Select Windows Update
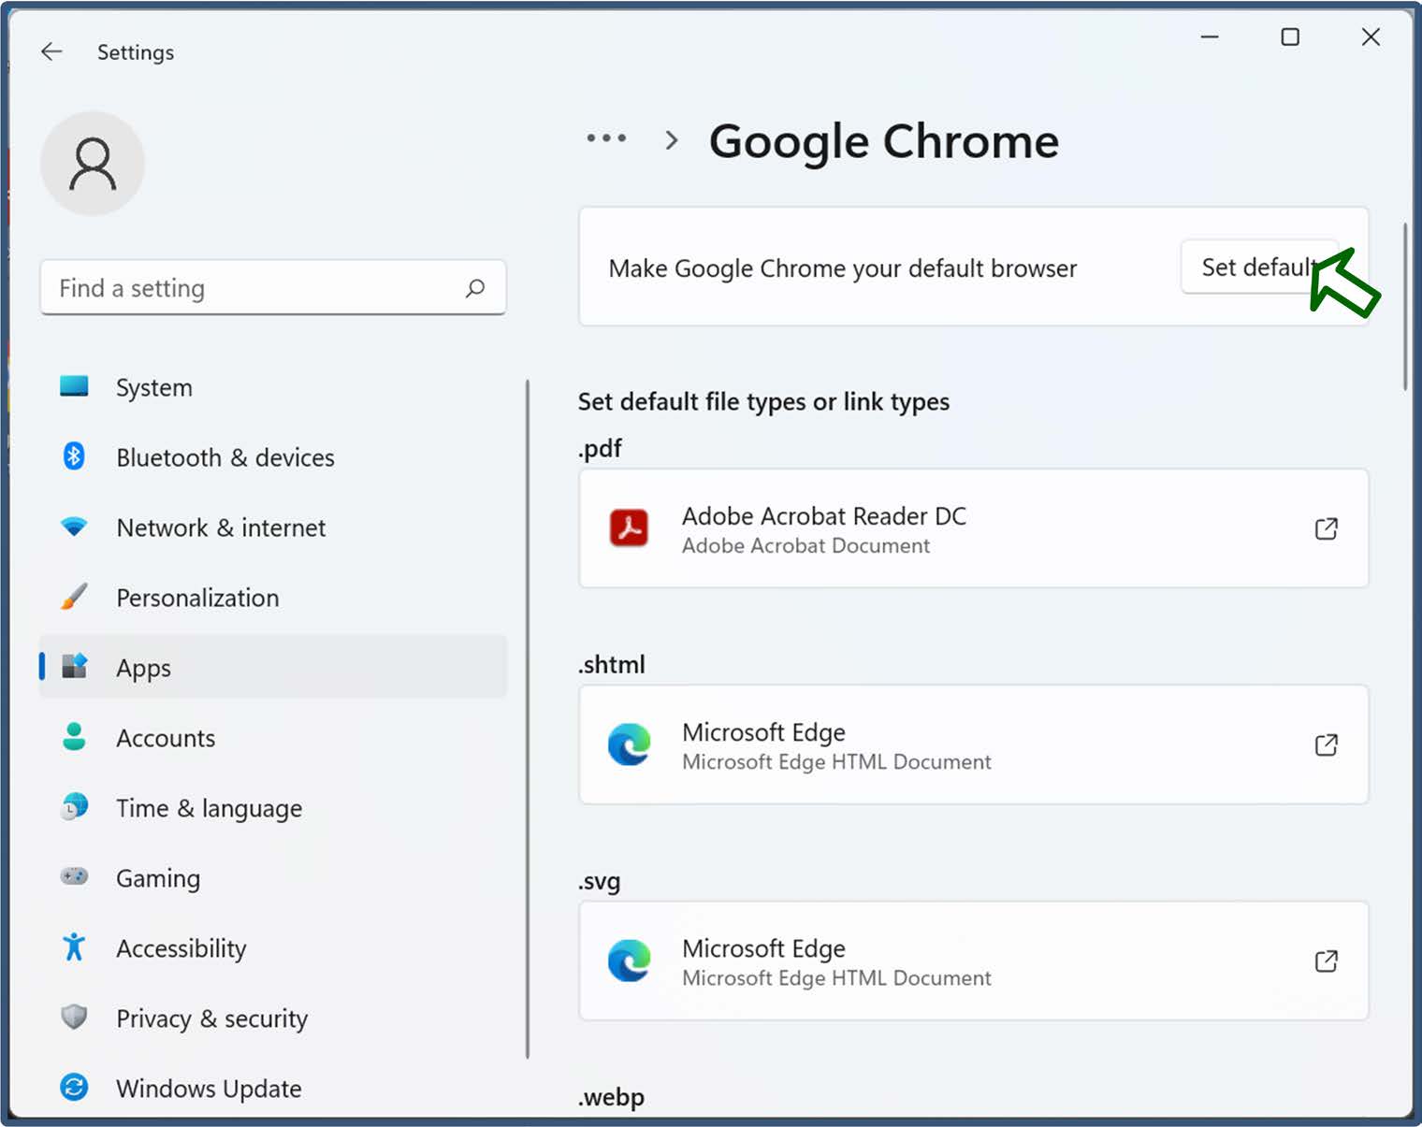This screenshot has width=1422, height=1127. [273, 1089]
